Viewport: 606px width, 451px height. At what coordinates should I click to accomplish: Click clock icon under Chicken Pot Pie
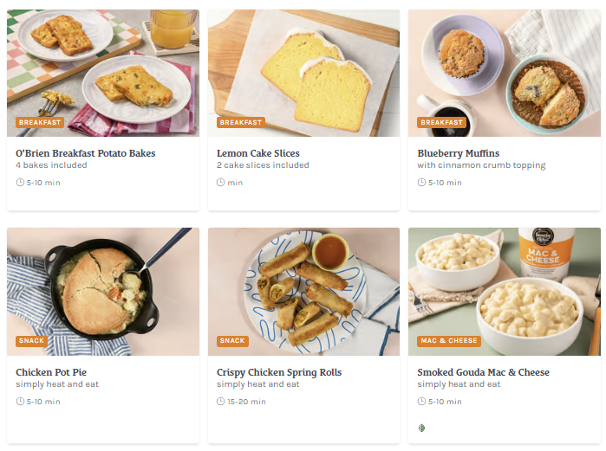[20, 402]
